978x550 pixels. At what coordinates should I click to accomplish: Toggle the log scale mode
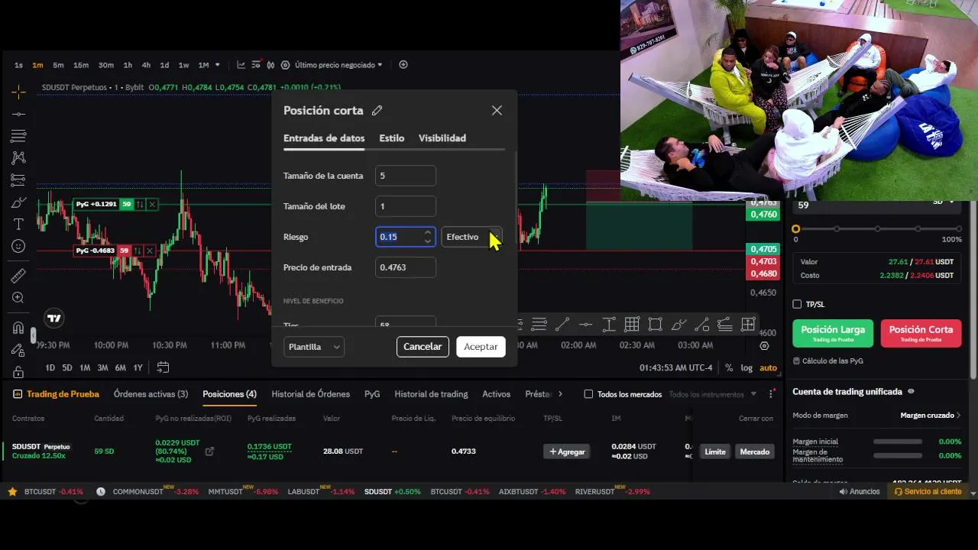pos(746,367)
